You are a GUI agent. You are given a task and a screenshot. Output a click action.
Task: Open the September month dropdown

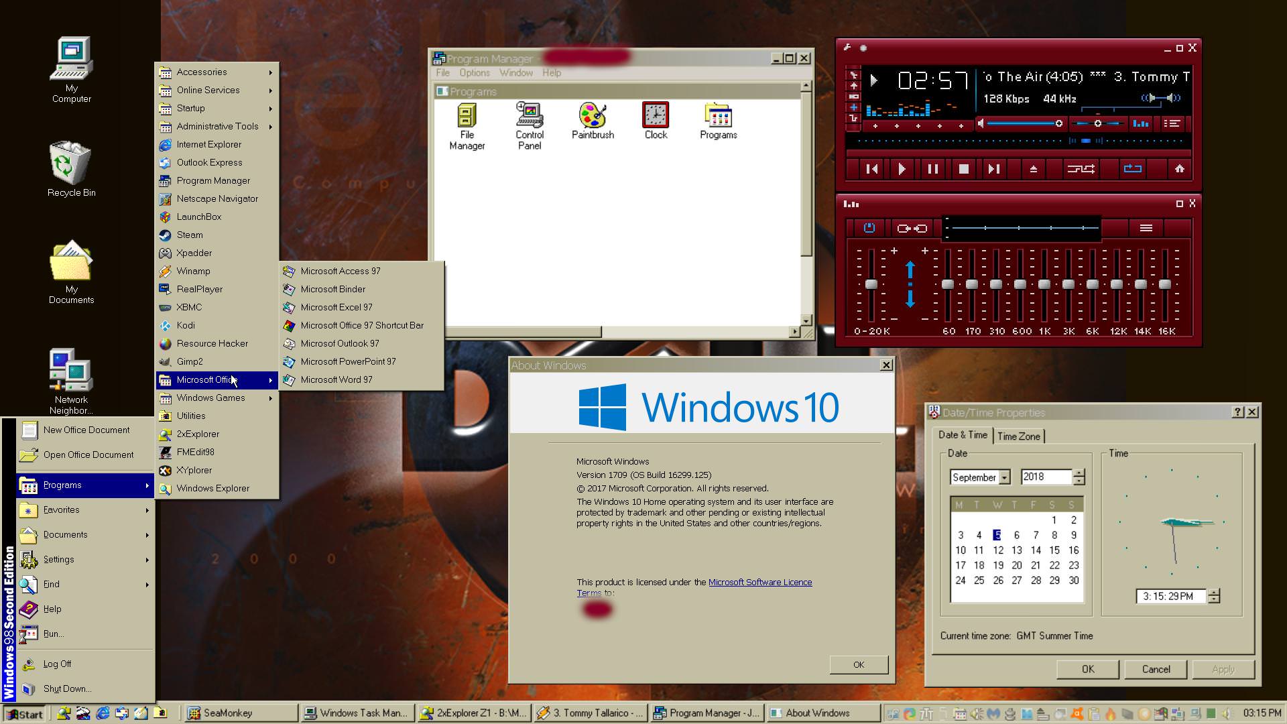coord(1005,477)
